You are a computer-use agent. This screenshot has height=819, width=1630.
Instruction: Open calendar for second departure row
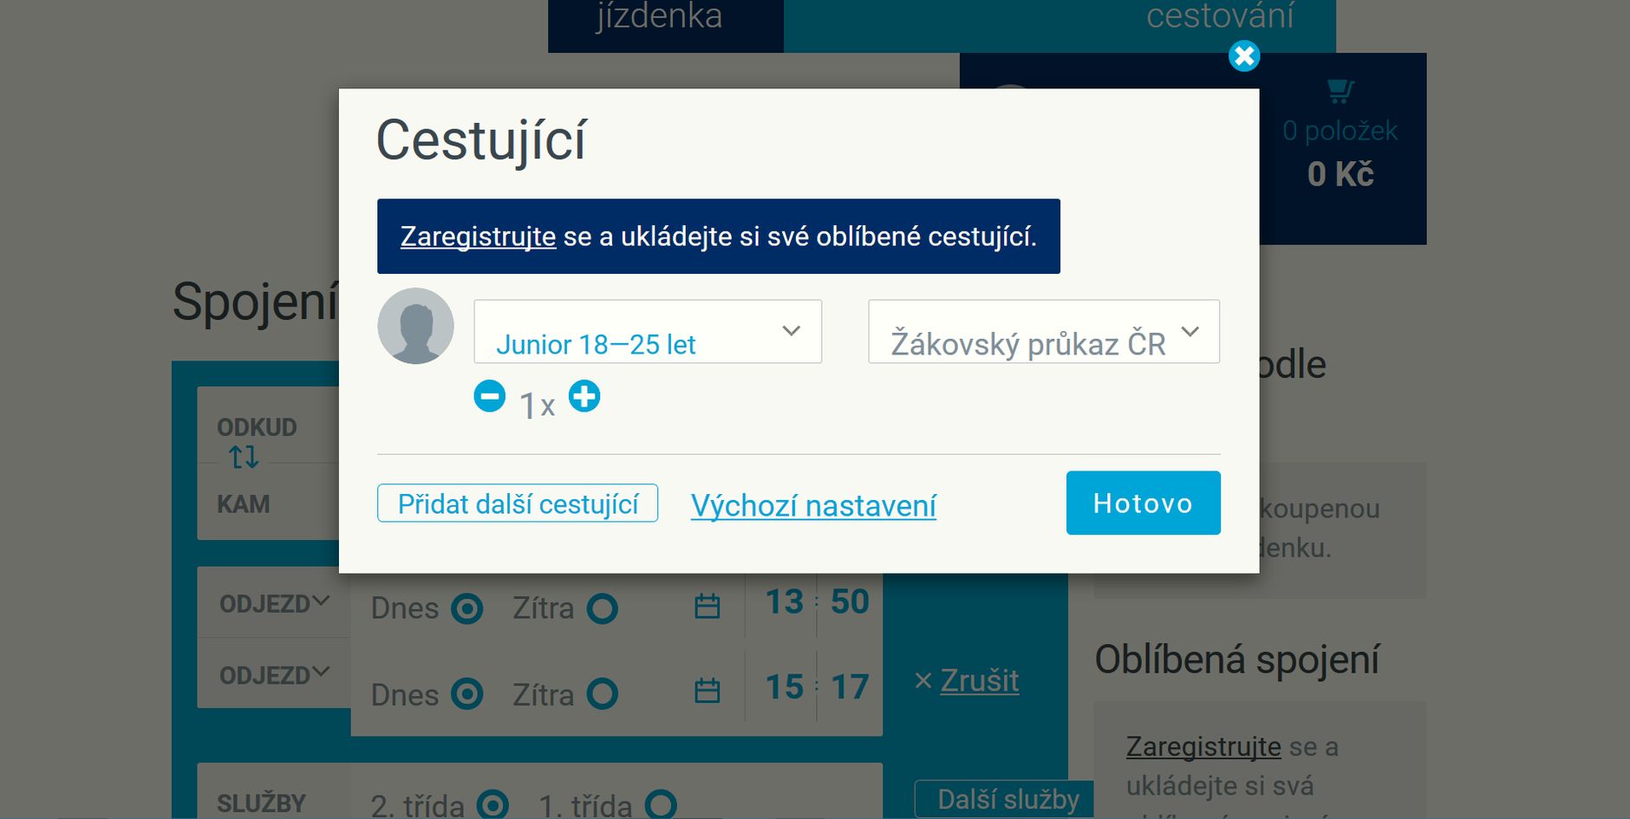tap(707, 691)
